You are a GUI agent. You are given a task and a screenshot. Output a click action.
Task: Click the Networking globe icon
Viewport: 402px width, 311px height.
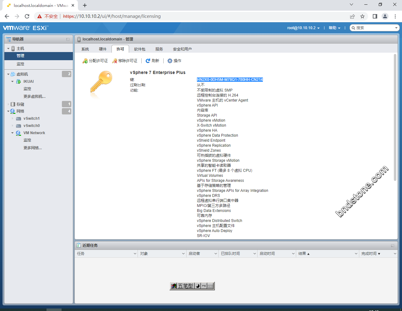pyautogui.click(x=13, y=111)
